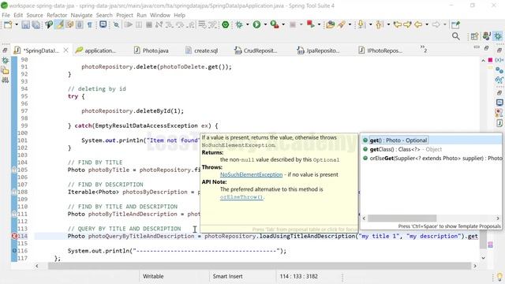Screen dimensions: 505x284
Task: Open the Navigate menu
Action: (81, 15)
